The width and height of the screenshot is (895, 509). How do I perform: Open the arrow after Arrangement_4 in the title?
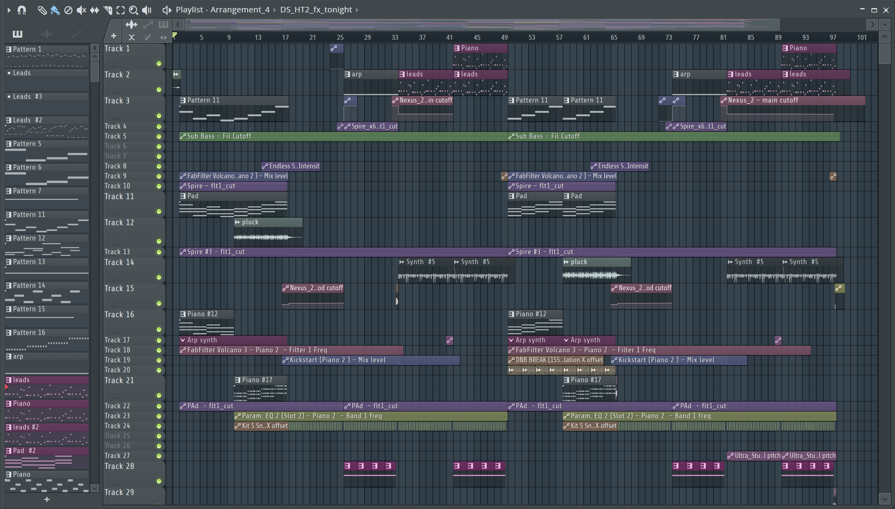tap(274, 10)
